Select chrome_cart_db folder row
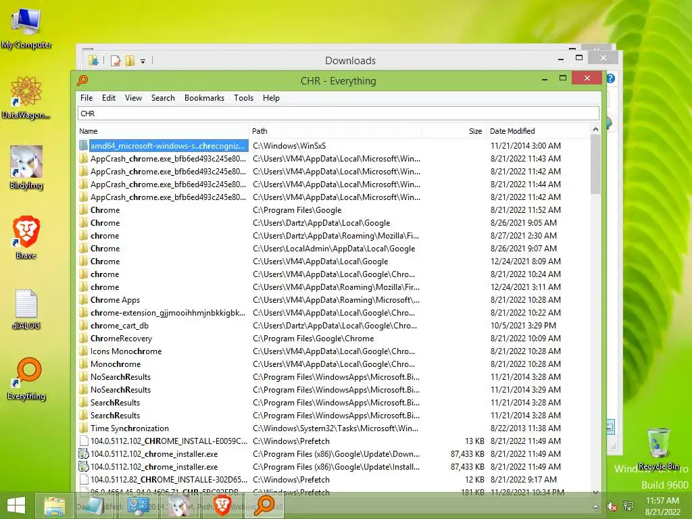 pyautogui.click(x=334, y=326)
